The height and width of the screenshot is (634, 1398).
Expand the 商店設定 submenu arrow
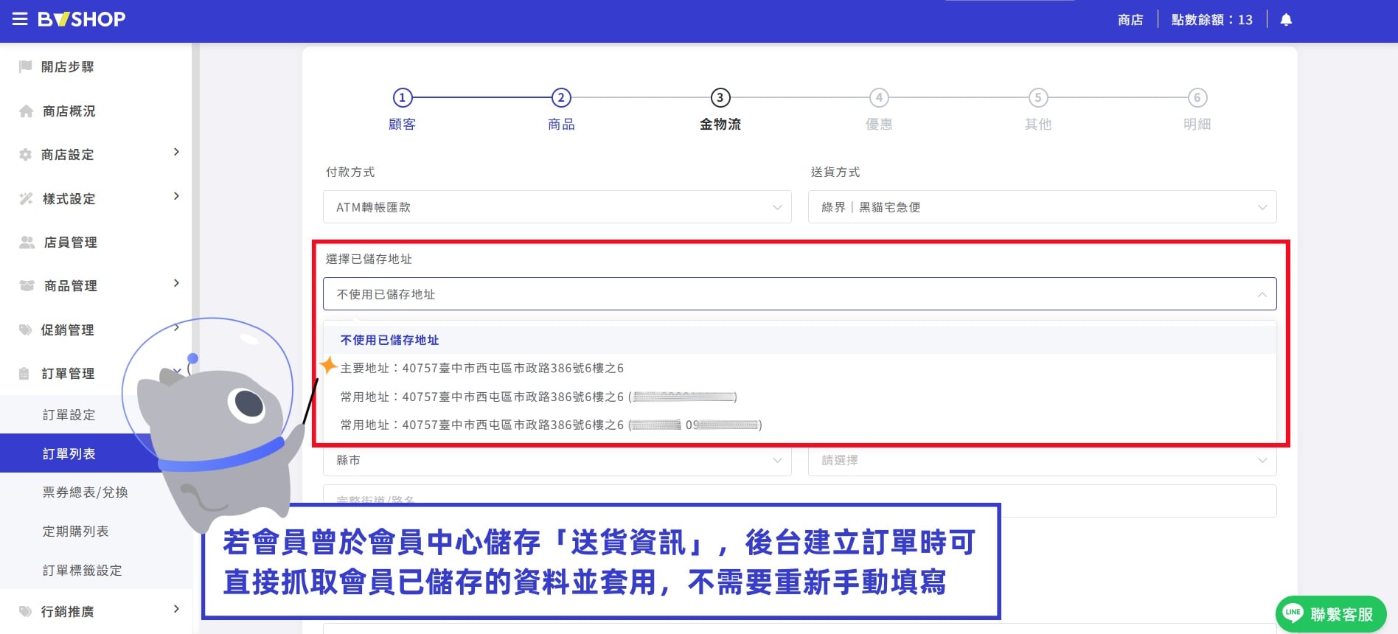(x=176, y=152)
